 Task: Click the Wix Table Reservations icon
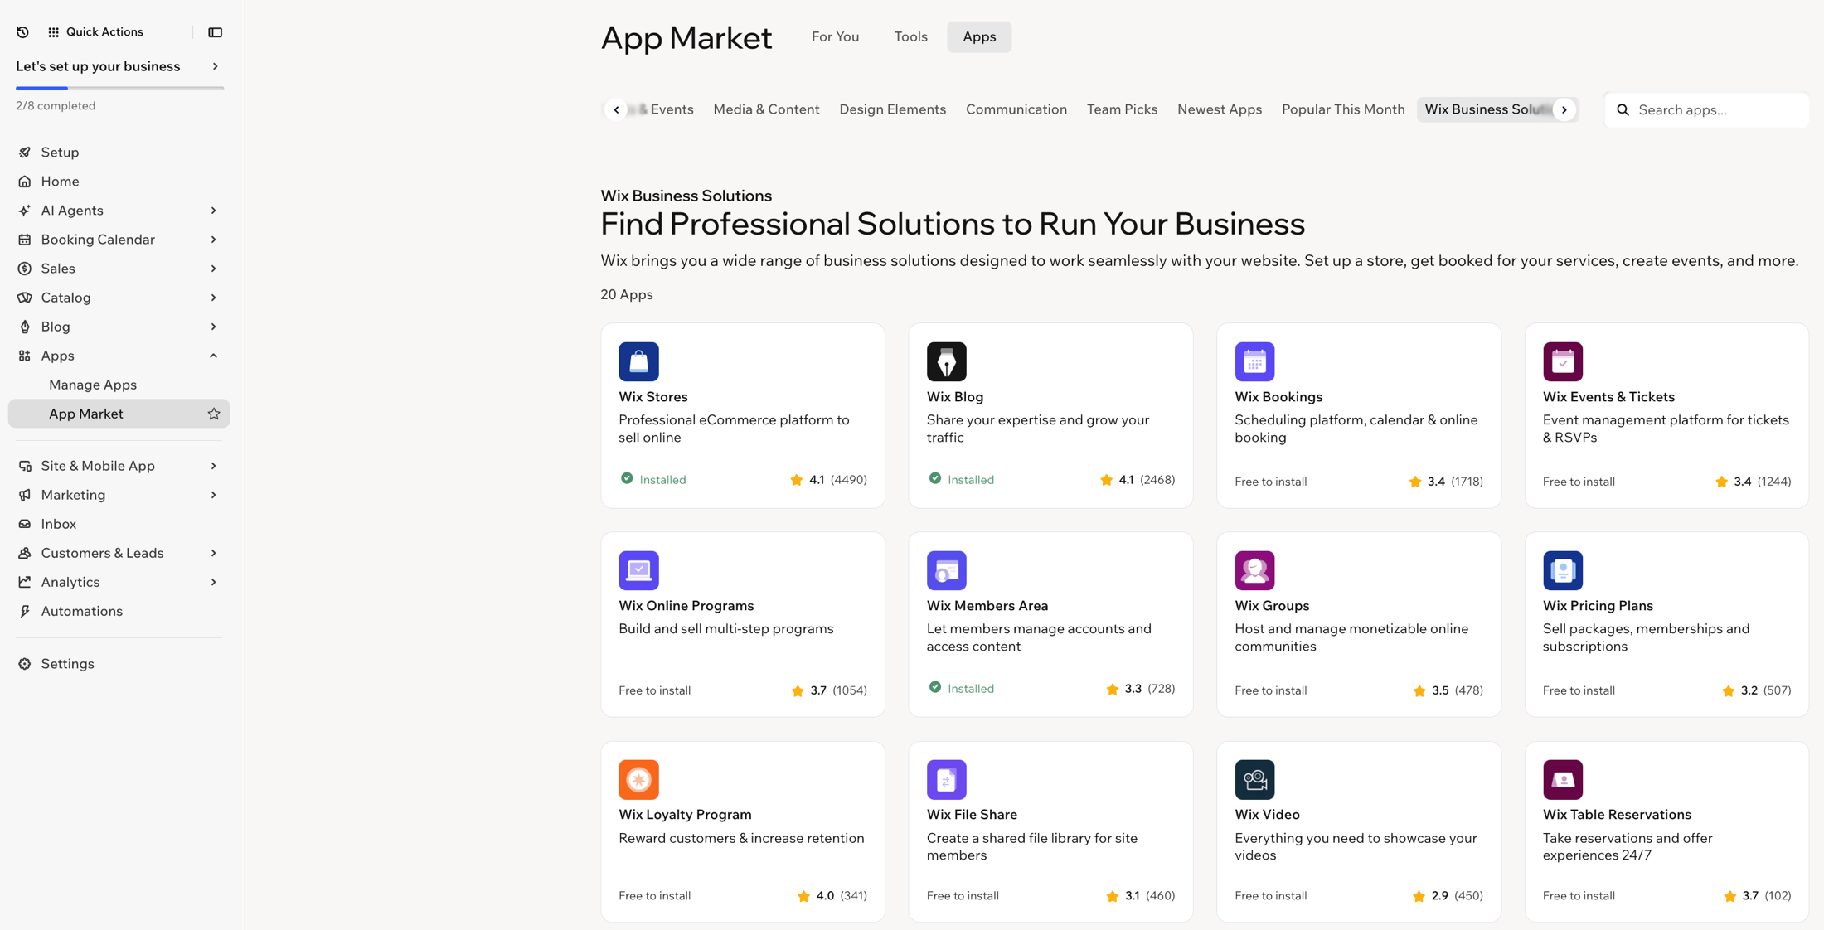1562,779
